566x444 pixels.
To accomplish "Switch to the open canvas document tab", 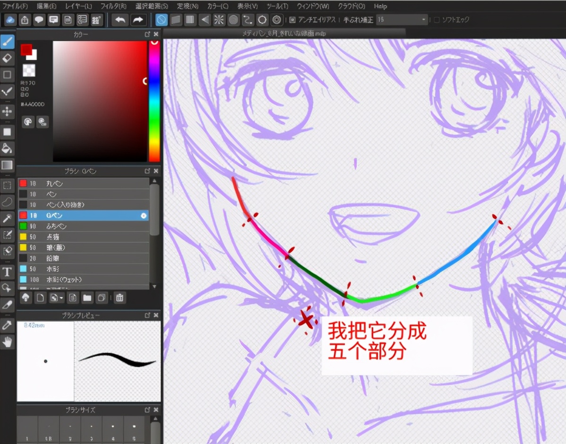I will click(284, 34).
